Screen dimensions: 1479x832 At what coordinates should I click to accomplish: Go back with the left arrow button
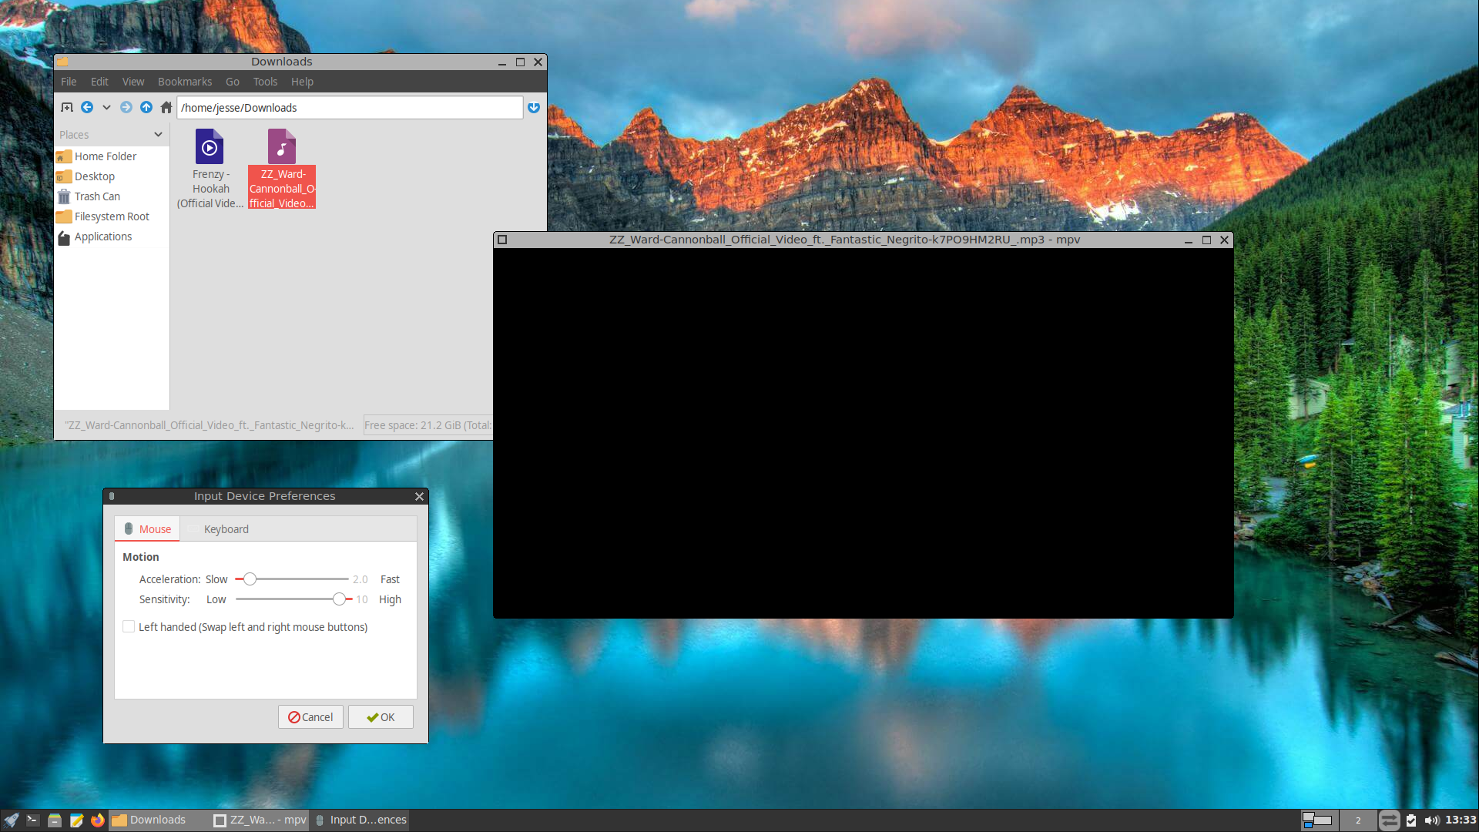tap(87, 108)
